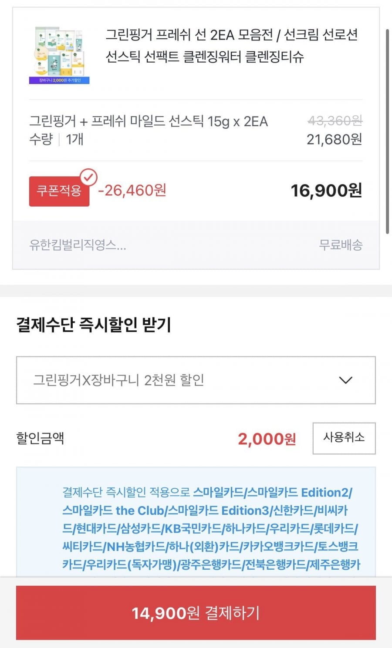392x648 pixels.
Task: Tap the 2,000원 discount amount
Action: (x=267, y=439)
